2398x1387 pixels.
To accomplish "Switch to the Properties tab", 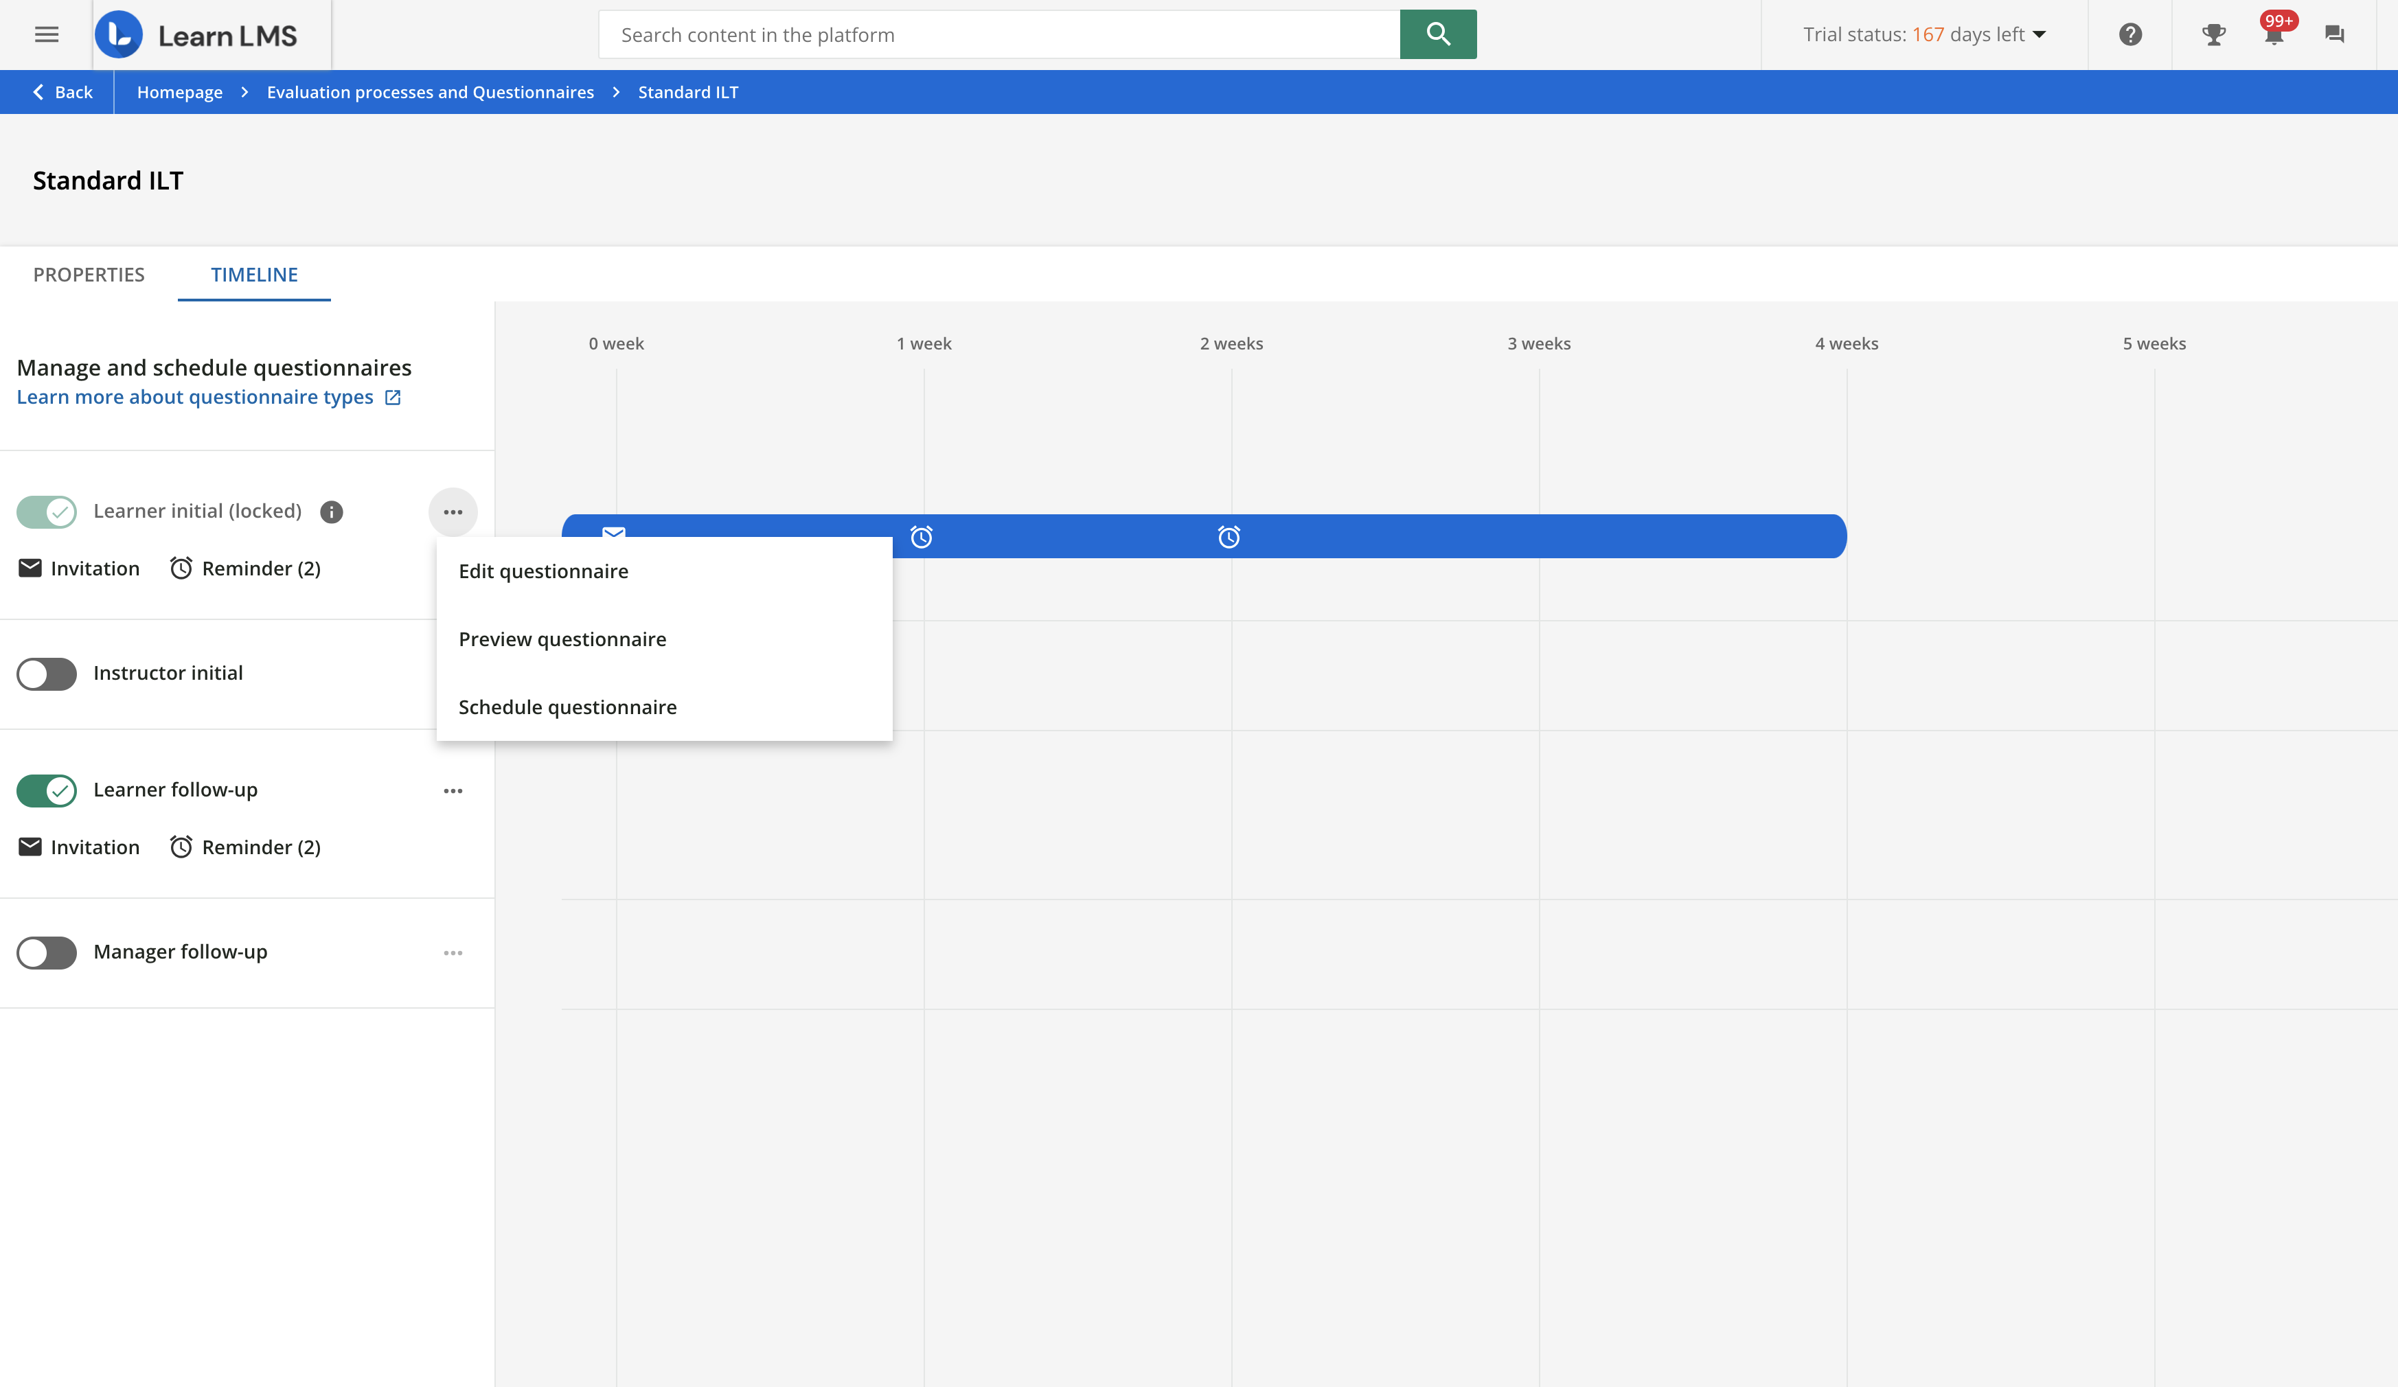I will [x=89, y=275].
